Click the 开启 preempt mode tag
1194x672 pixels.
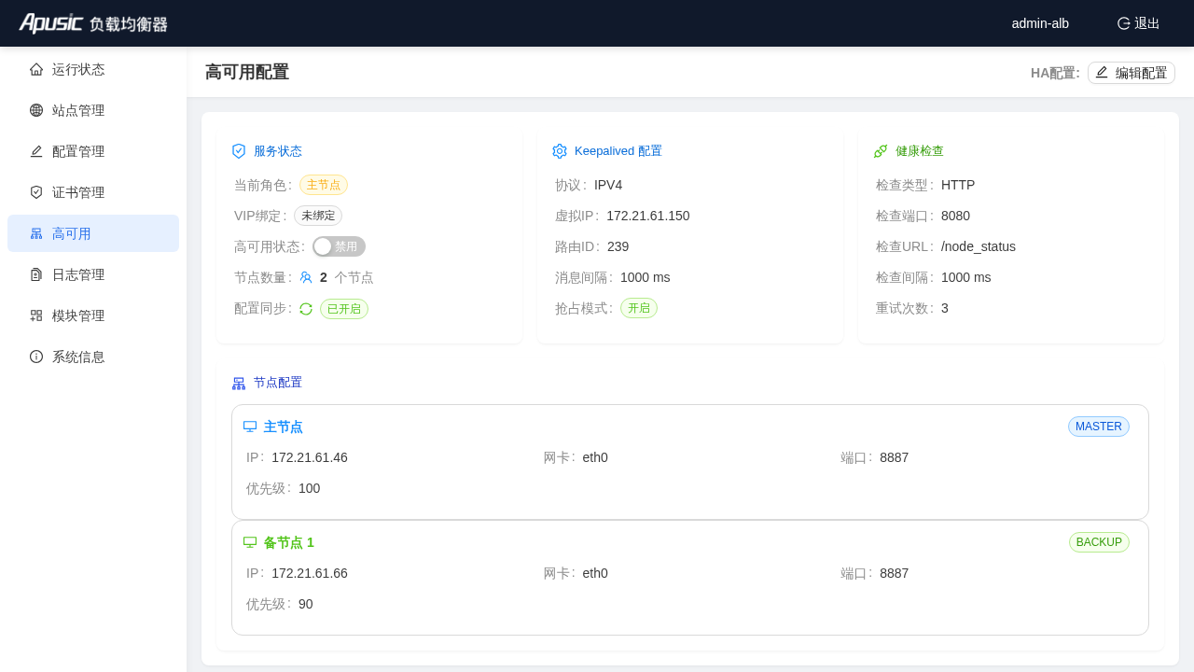[639, 308]
